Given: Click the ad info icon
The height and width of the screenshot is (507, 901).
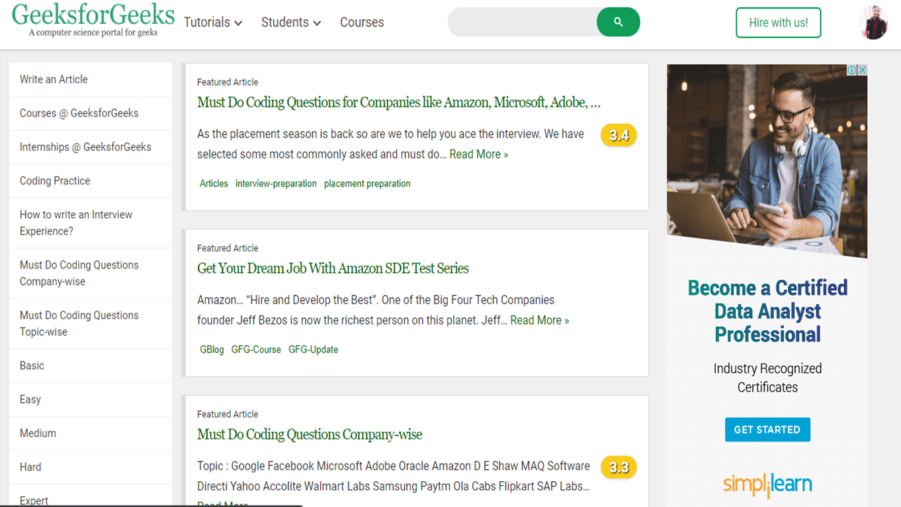Looking at the screenshot, I should 852,70.
